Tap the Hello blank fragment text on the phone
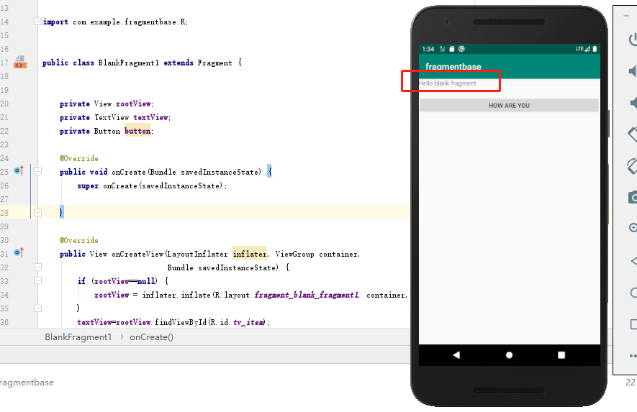The height and width of the screenshot is (412, 637). tap(447, 83)
